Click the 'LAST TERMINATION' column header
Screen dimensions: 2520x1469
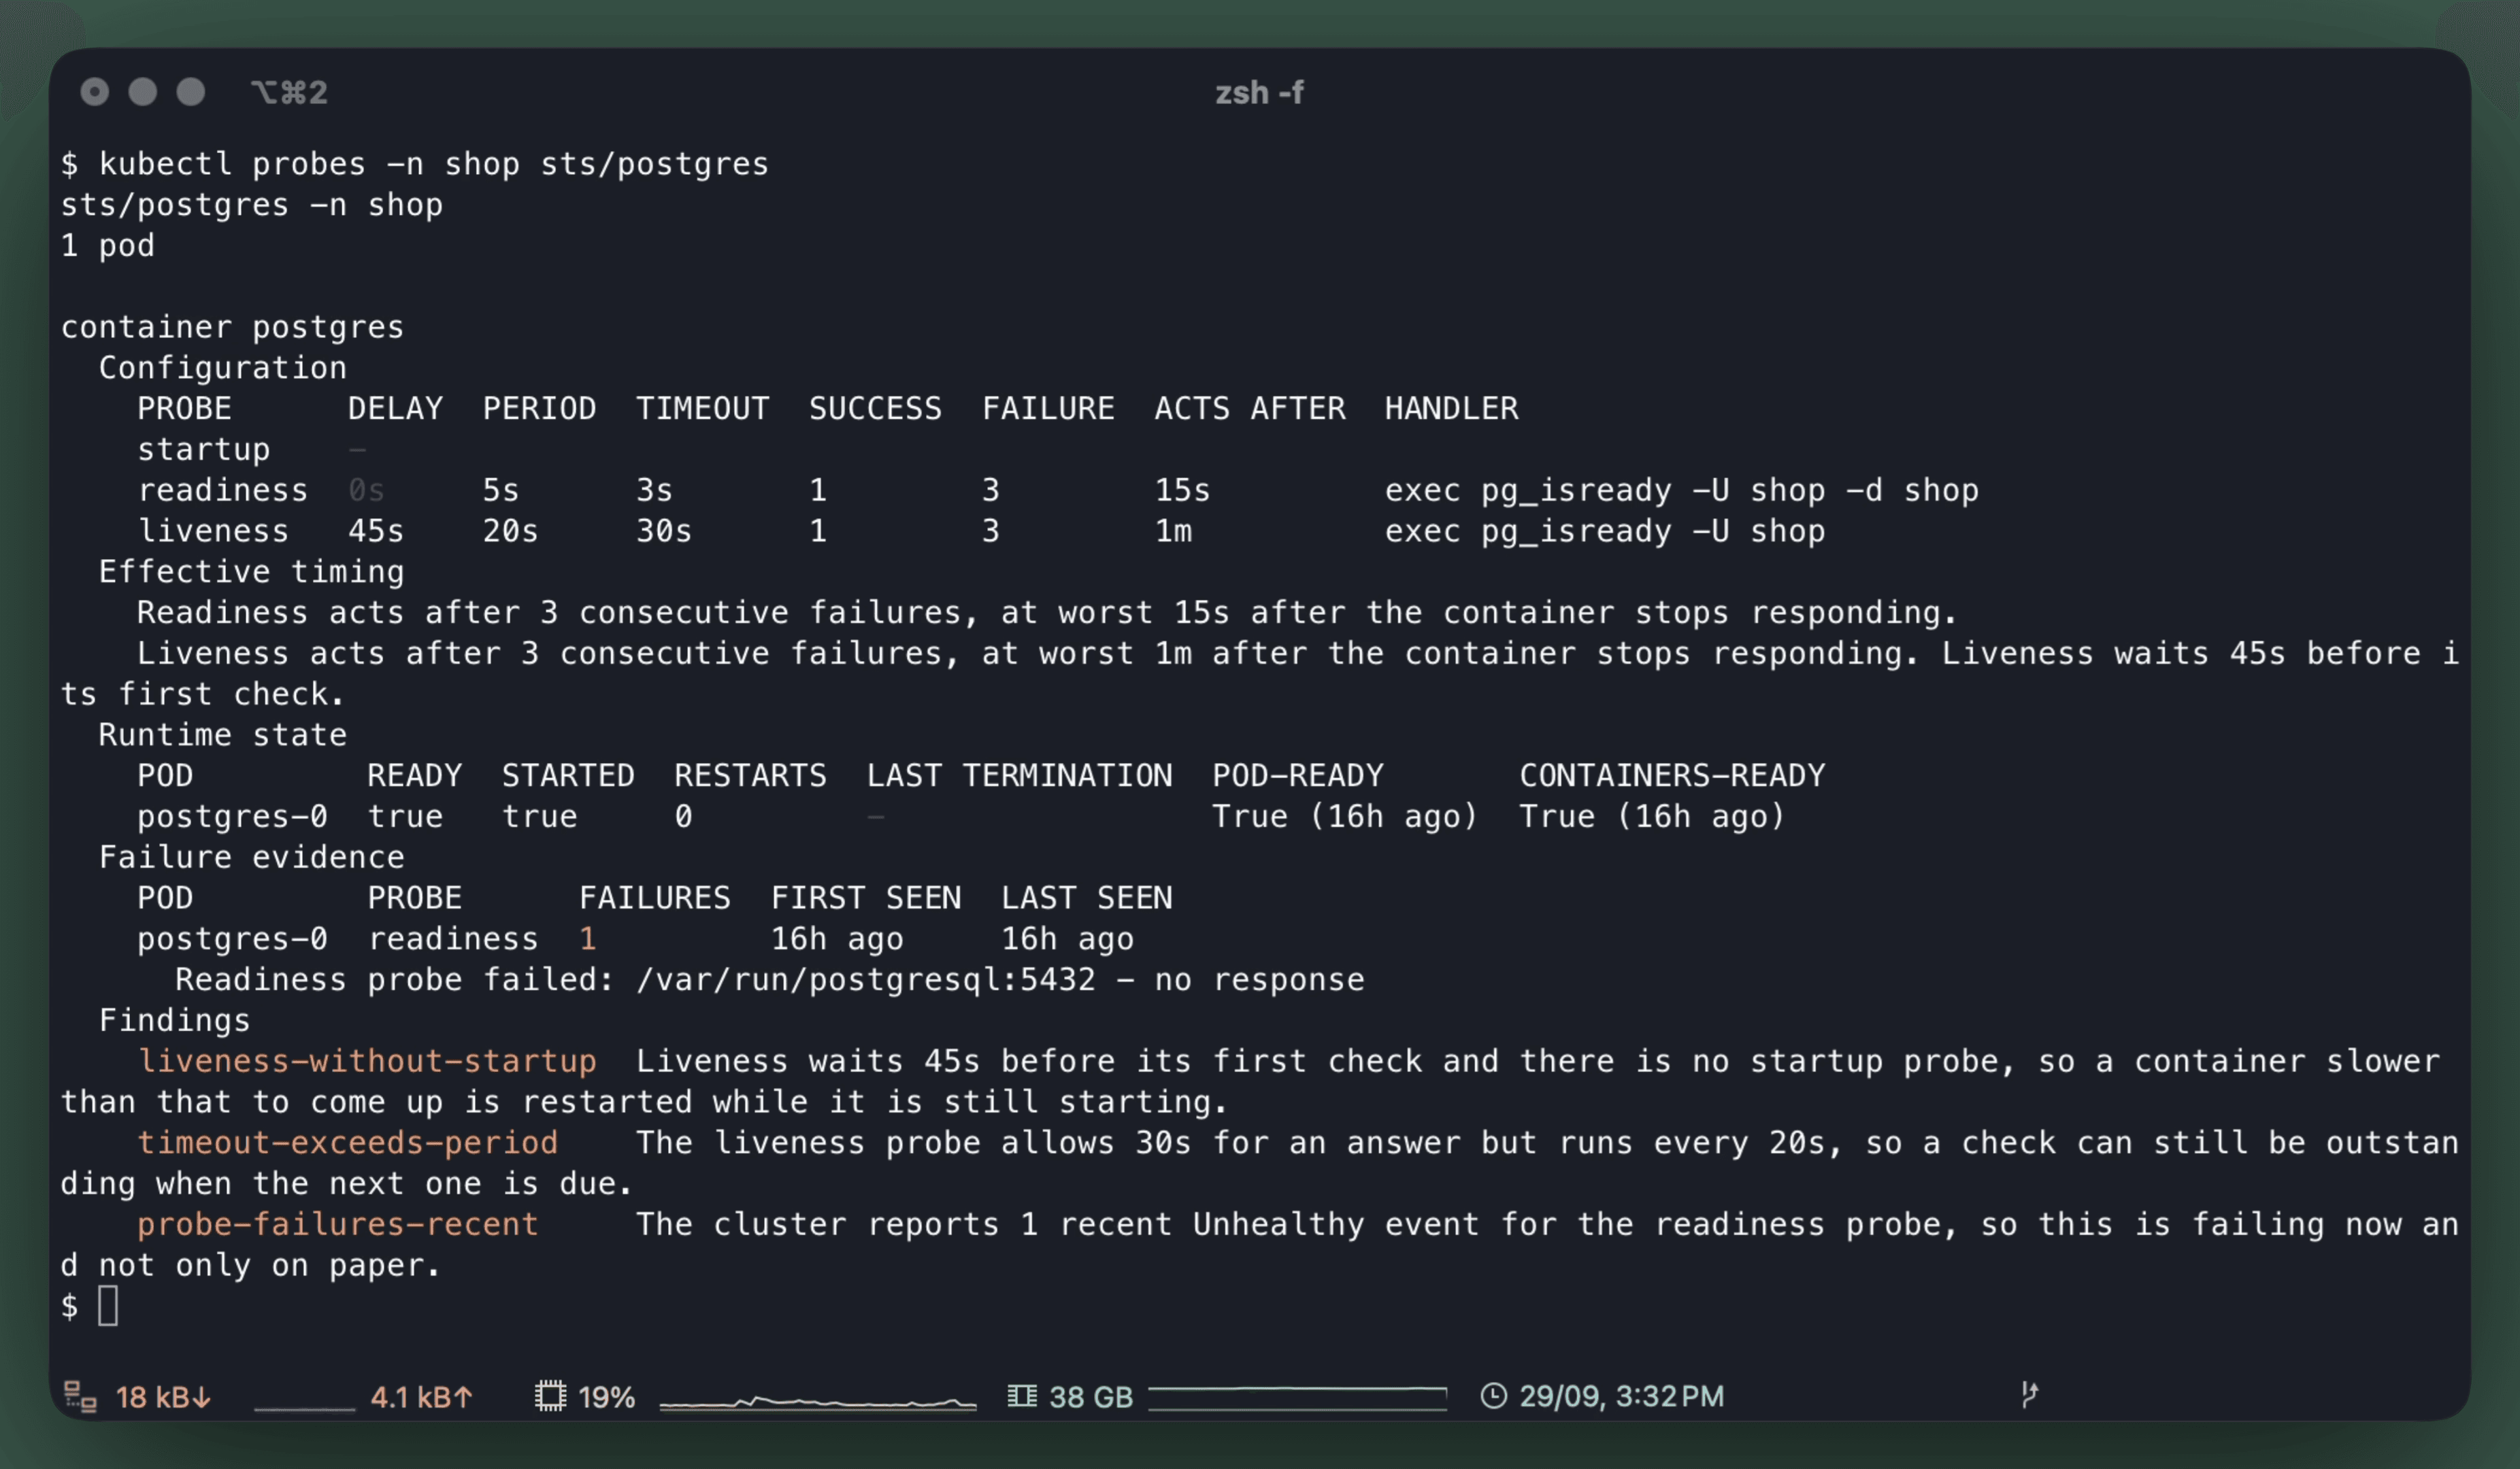1019,775
